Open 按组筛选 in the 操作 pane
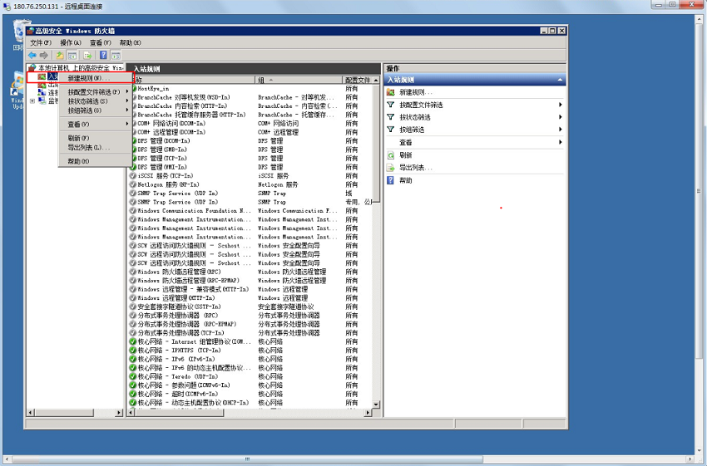 [x=475, y=130]
